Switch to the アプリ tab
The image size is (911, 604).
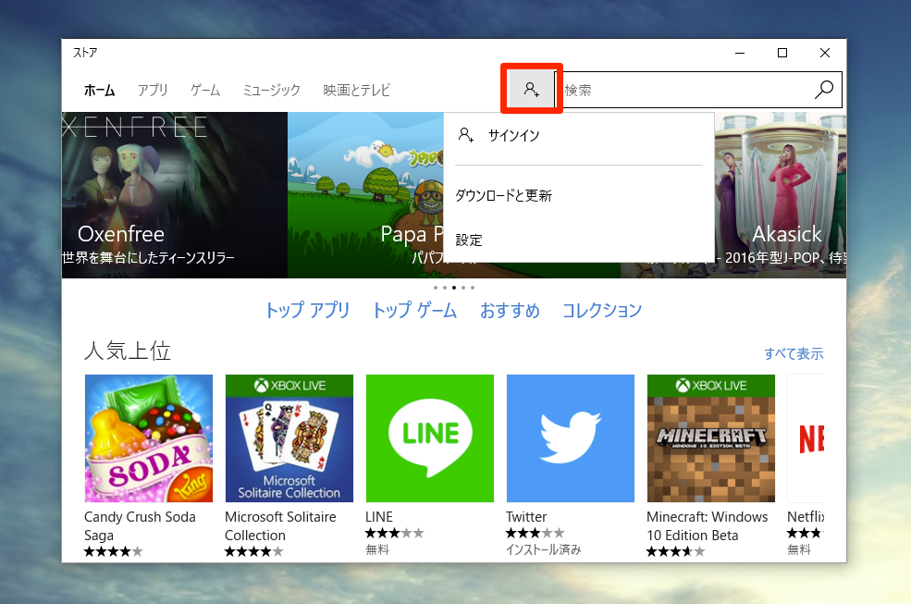pyautogui.click(x=153, y=90)
